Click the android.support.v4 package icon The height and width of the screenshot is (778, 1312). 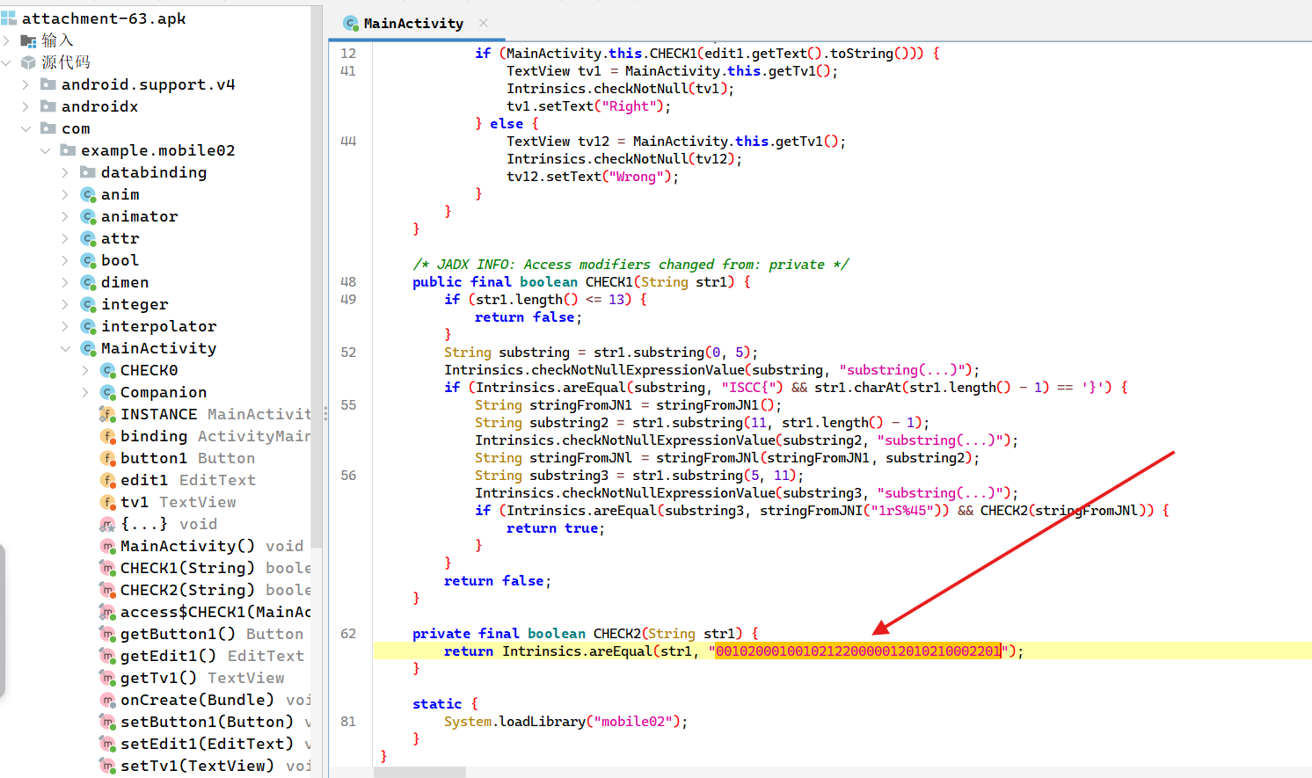point(48,84)
